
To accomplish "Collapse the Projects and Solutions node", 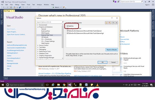I will (x=38, y=27).
